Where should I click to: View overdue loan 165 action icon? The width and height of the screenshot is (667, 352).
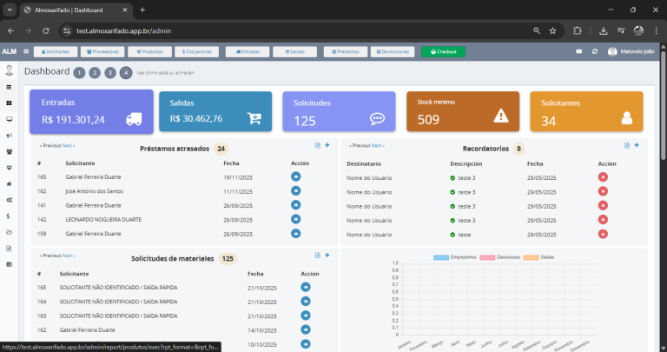(x=295, y=176)
